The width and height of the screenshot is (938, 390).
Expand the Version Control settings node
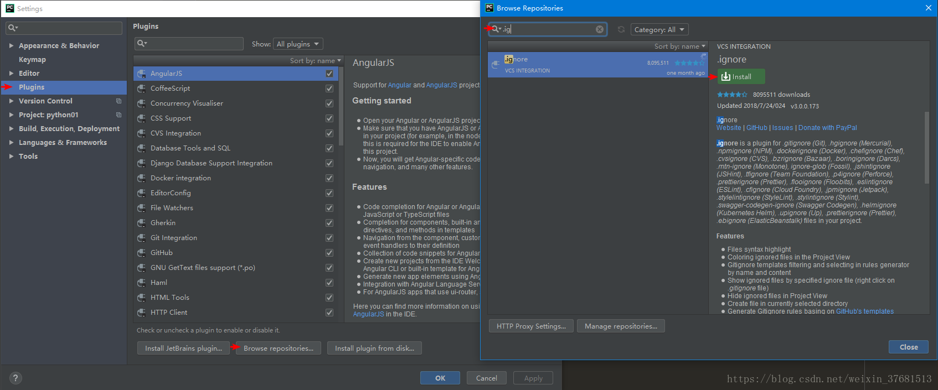[11, 101]
